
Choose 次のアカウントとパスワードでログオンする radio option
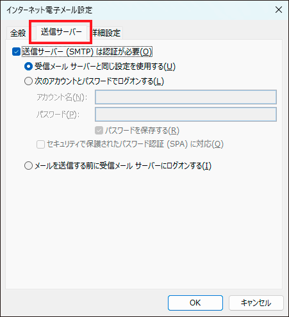click(x=28, y=81)
